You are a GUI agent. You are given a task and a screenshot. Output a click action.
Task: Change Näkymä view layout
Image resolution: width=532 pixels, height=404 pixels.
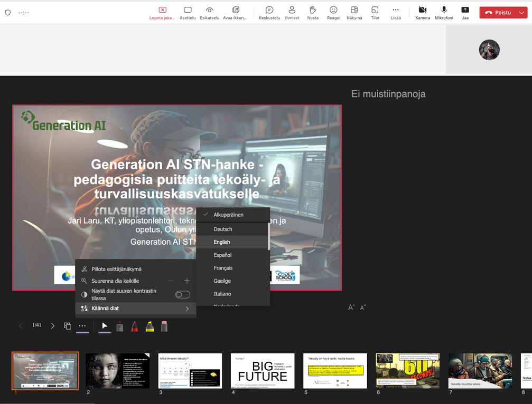click(354, 13)
